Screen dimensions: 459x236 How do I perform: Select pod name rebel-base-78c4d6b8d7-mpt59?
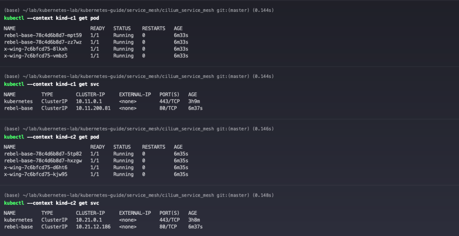point(43,35)
